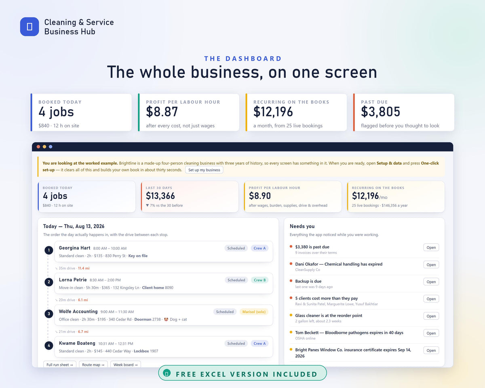Click the Free Excel Version Included badge
Viewport: 485px width, 388px height.
[242, 373]
